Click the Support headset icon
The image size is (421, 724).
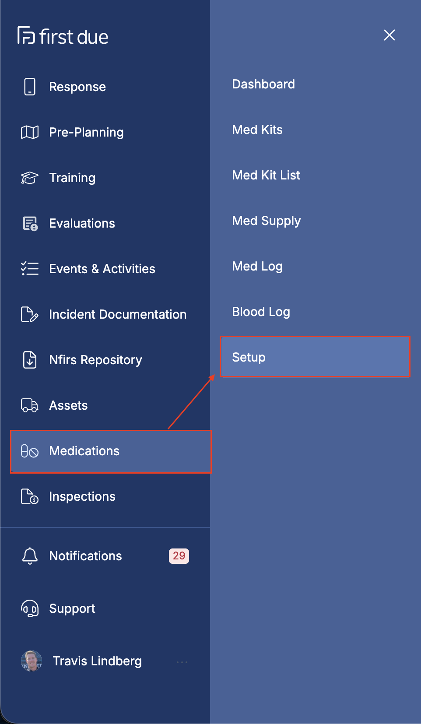30,608
